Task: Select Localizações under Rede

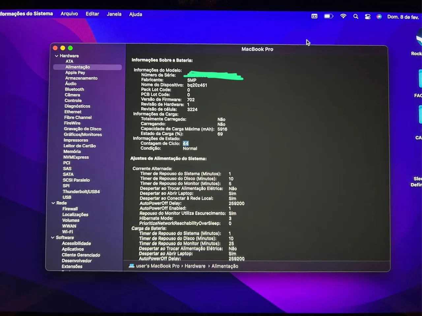Action: pos(75,215)
